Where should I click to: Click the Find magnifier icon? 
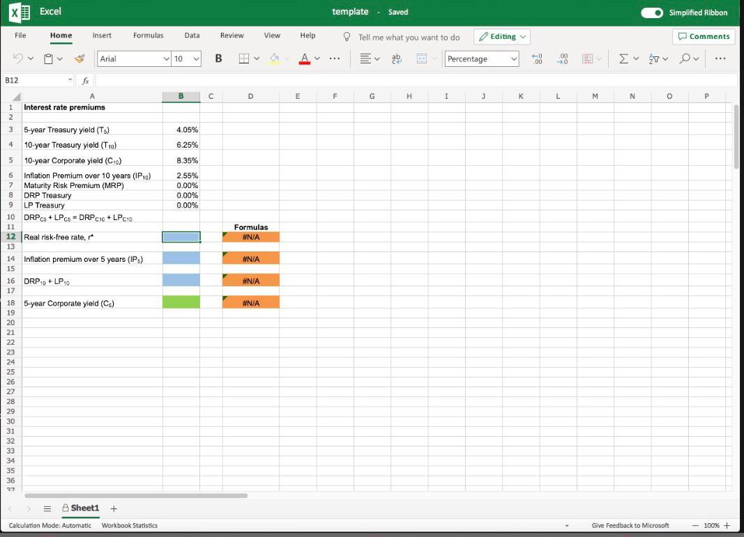(685, 59)
